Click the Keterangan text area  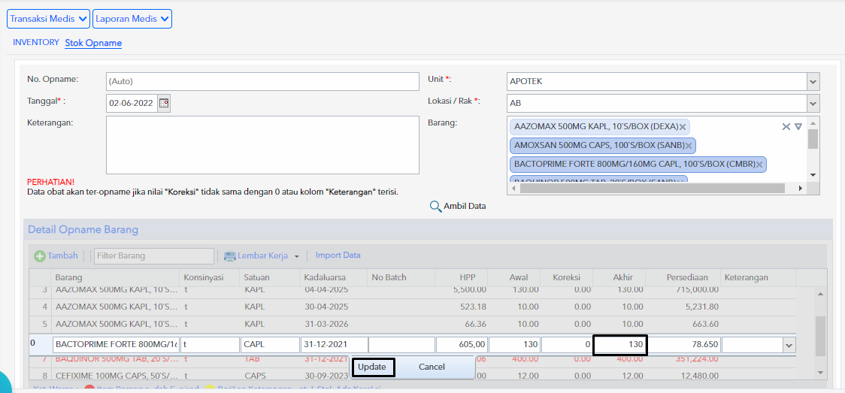(262, 145)
